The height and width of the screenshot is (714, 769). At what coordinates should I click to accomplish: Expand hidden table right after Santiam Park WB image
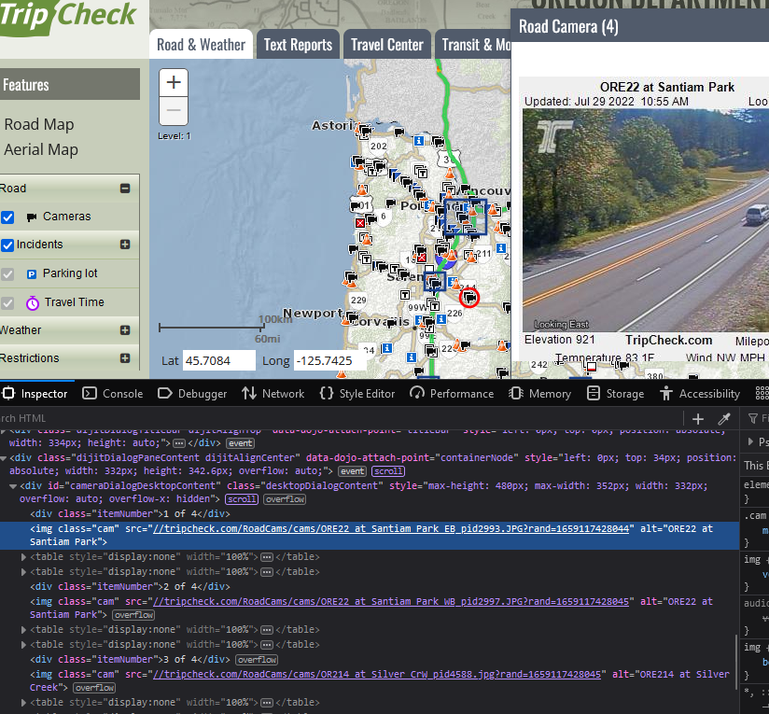[23, 630]
